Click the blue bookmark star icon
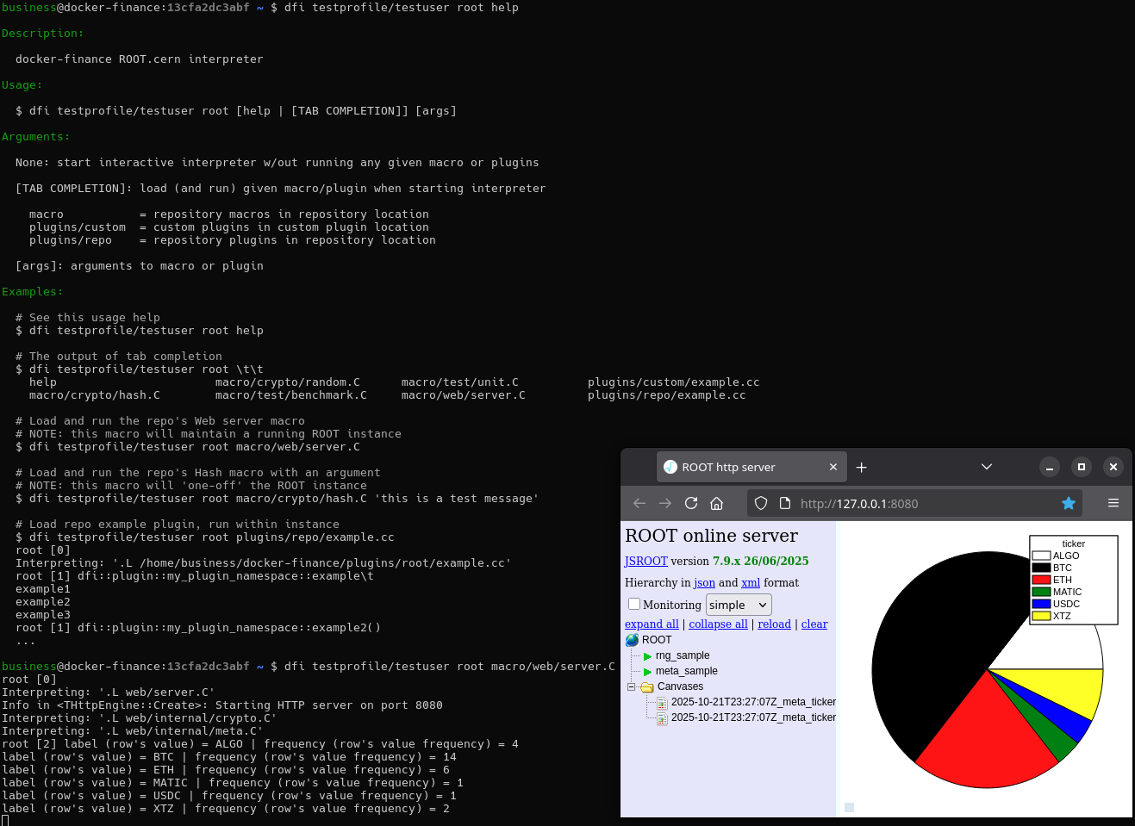Image resolution: width=1135 pixels, height=826 pixels. [x=1069, y=503]
